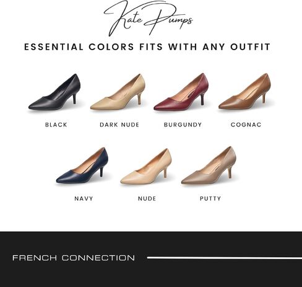Click the NUDE color label
Screen dimensions: 302x287
click(147, 198)
